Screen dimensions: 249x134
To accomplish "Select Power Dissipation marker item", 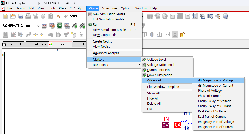I will tap(167, 75).
